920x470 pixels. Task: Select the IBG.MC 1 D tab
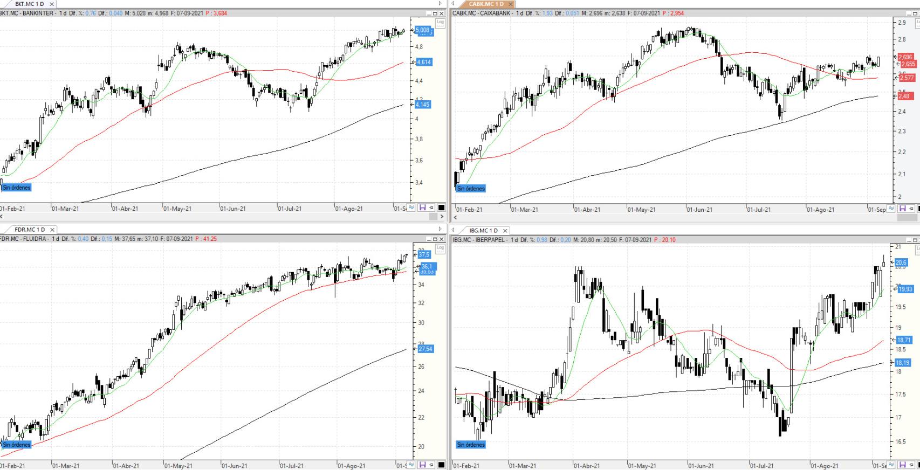coord(483,231)
